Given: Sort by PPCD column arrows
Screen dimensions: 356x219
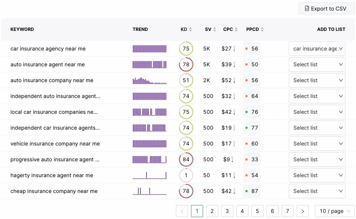Looking at the screenshot, I should point(262,29).
